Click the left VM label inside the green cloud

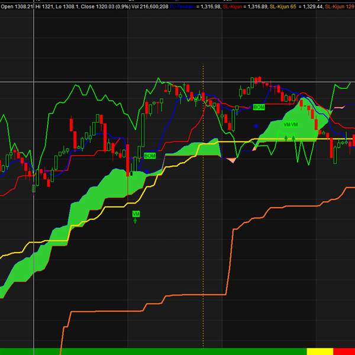point(287,124)
